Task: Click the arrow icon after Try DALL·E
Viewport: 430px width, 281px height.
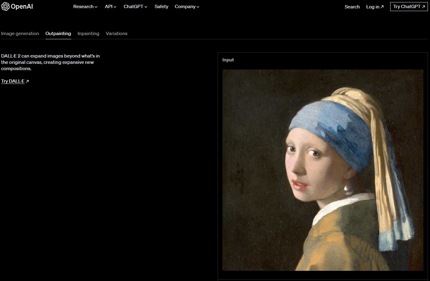Action: tap(27, 81)
